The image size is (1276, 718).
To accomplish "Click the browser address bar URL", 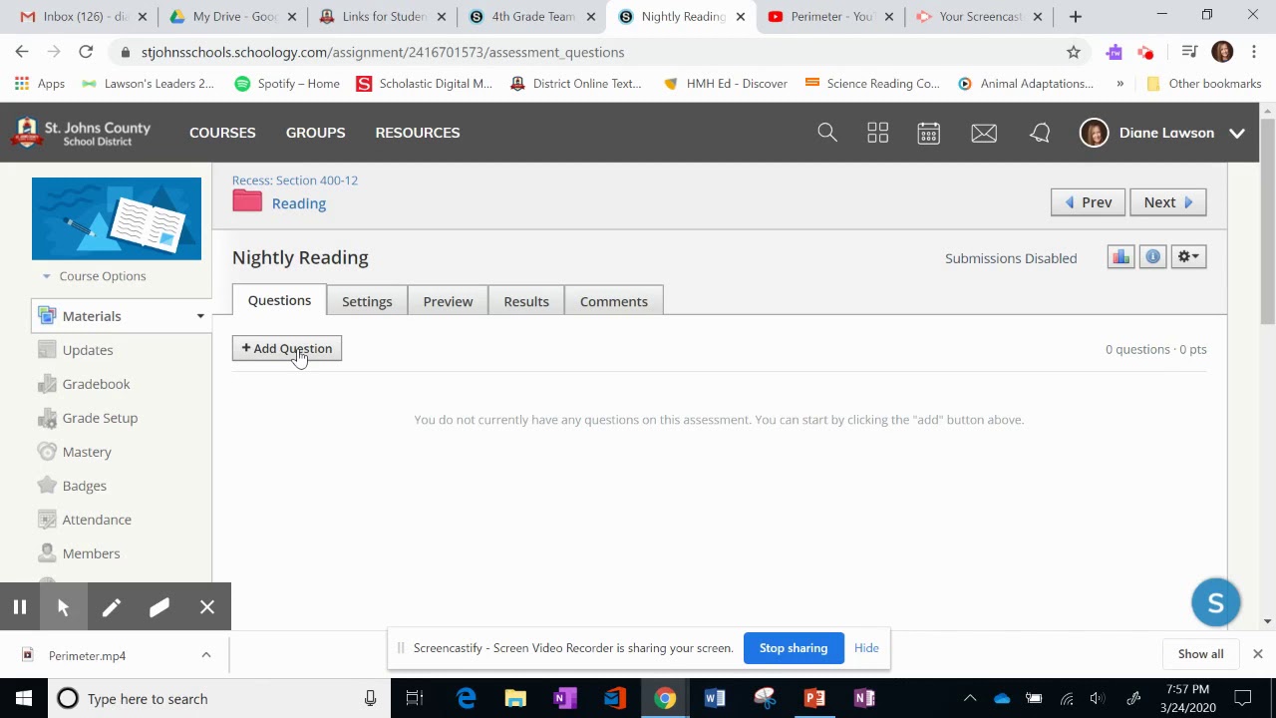I will tap(383, 52).
